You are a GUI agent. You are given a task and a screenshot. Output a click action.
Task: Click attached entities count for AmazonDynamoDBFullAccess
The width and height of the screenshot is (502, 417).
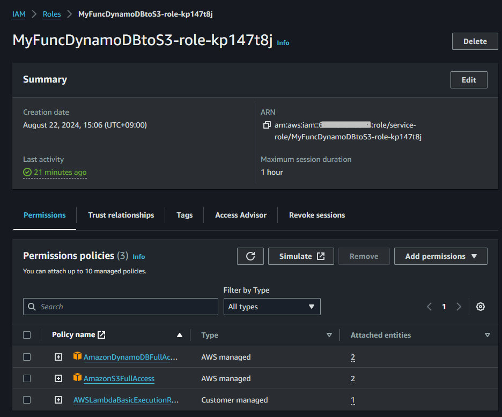point(353,357)
